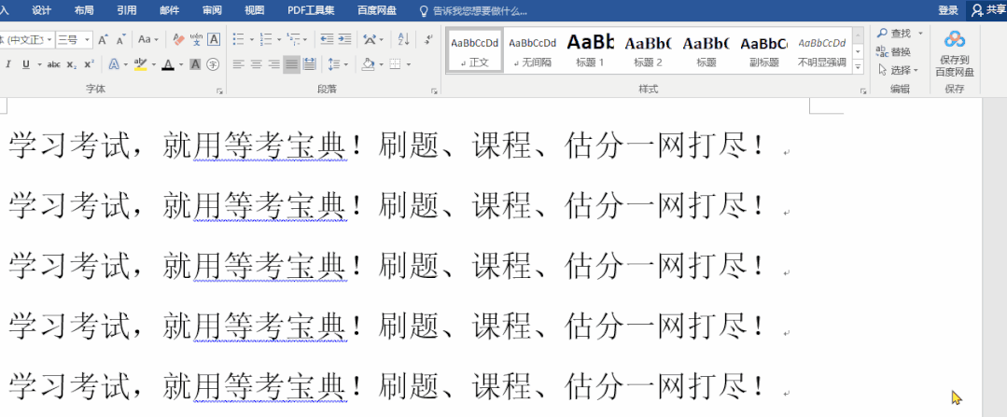Open Paragraph dialog launcher
This screenshot has width=1007, height=417.
434,91
